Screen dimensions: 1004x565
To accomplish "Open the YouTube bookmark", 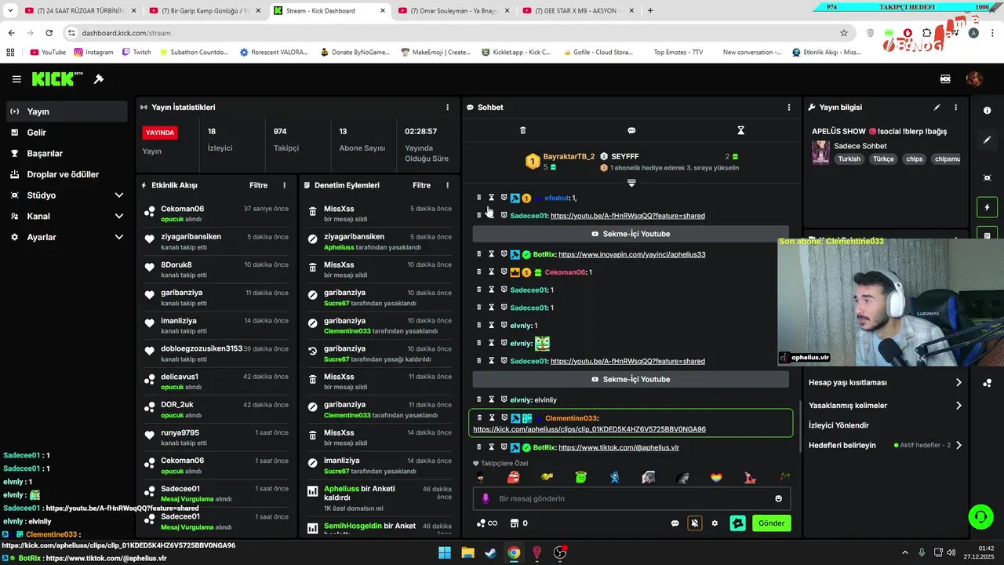I will tap(48, 53).
